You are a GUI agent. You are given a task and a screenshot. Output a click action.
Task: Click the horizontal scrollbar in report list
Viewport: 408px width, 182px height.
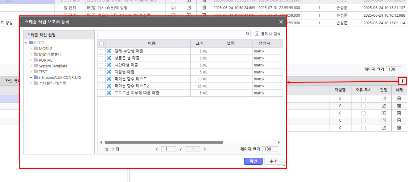click(163, 143)
